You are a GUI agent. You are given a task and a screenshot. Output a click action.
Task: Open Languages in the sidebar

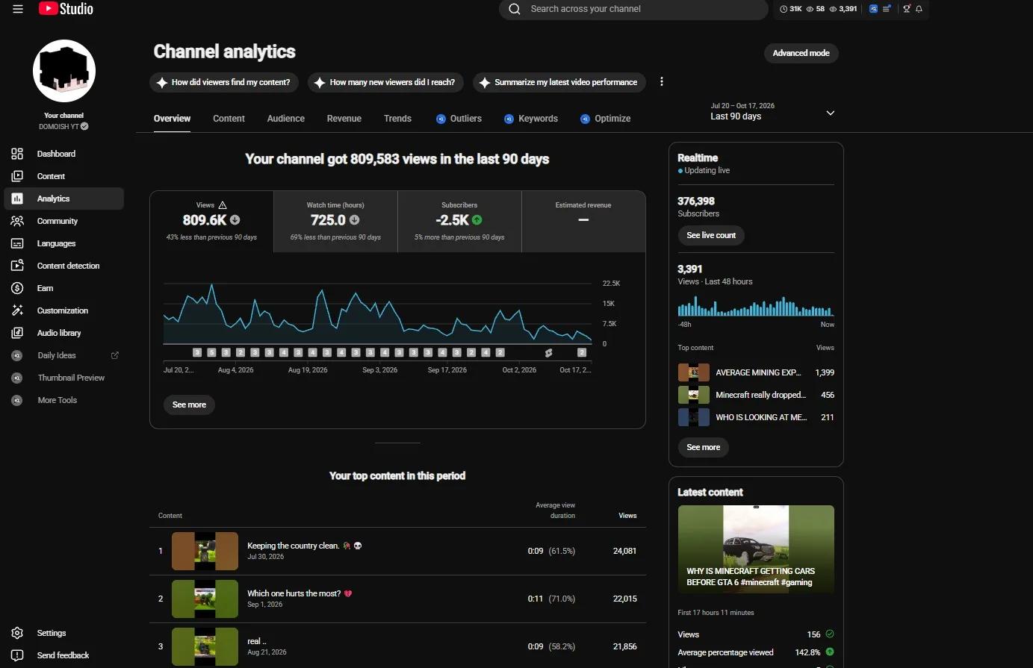click(64, 243)
